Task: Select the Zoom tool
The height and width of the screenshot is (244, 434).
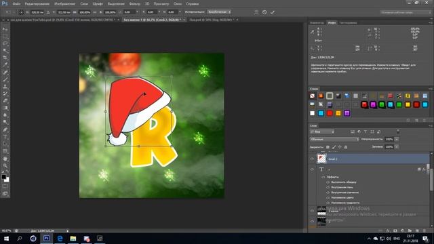Action: tap(5, 165)
